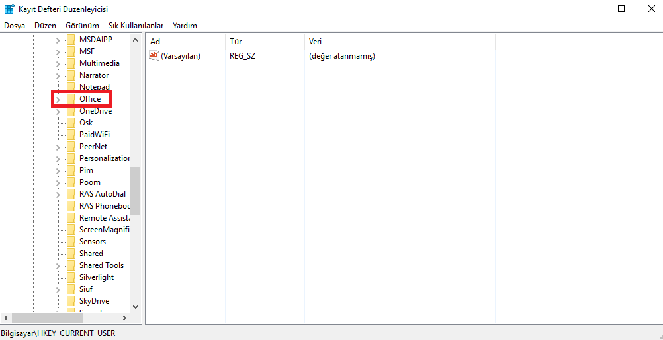Click the folder icon next to Office

[71, 99]
